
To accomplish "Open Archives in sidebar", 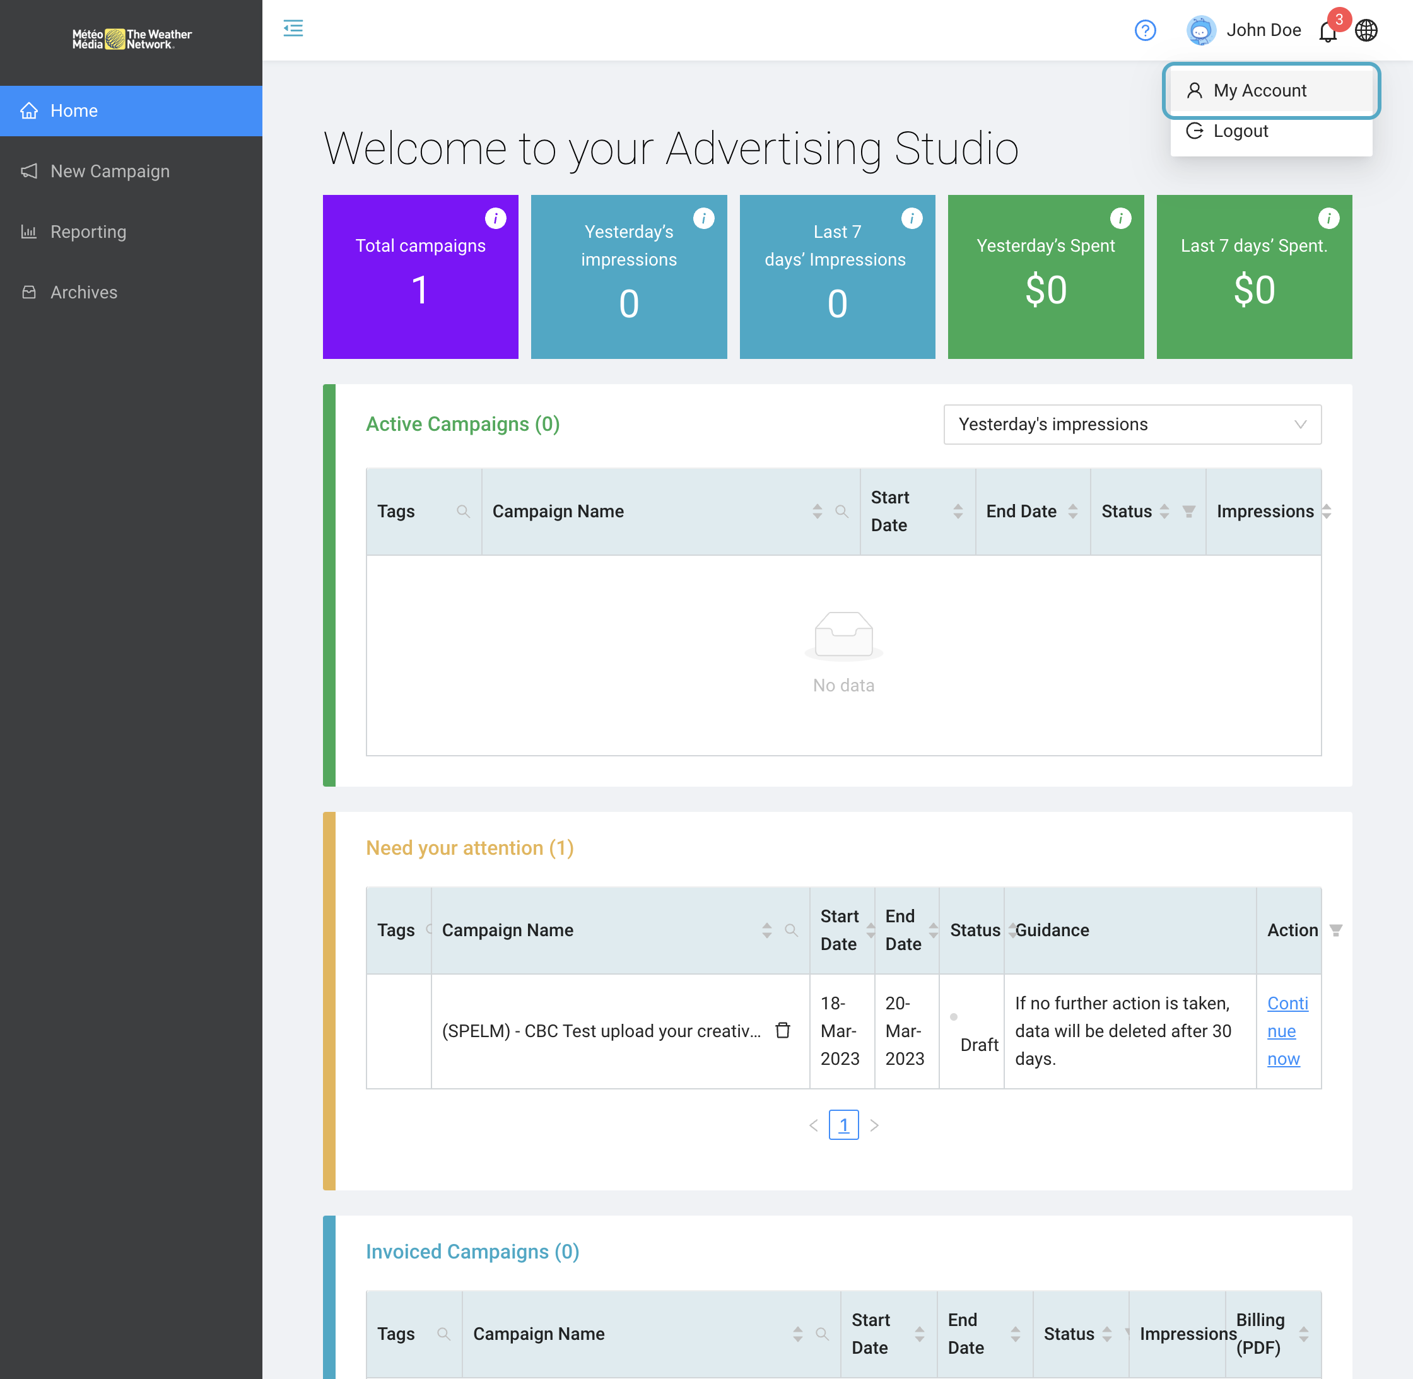I will 131,293.
